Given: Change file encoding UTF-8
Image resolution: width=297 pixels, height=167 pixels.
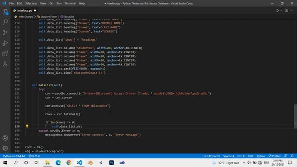Looking at the screenshot, I should pos(241,156).
